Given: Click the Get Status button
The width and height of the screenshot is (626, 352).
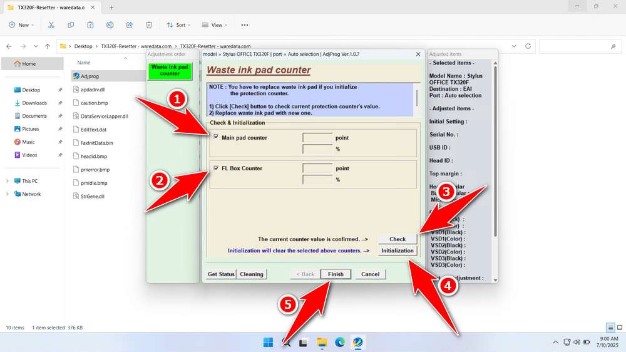Looking at the screenshot, I should pyautogui.click(x=221, y=274).
